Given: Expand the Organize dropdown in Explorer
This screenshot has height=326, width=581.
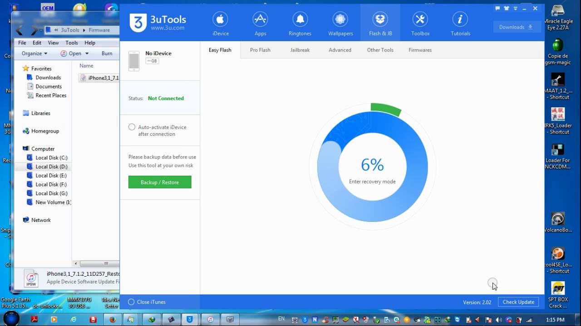Looking at the screenshot, I should click(34, 53).
